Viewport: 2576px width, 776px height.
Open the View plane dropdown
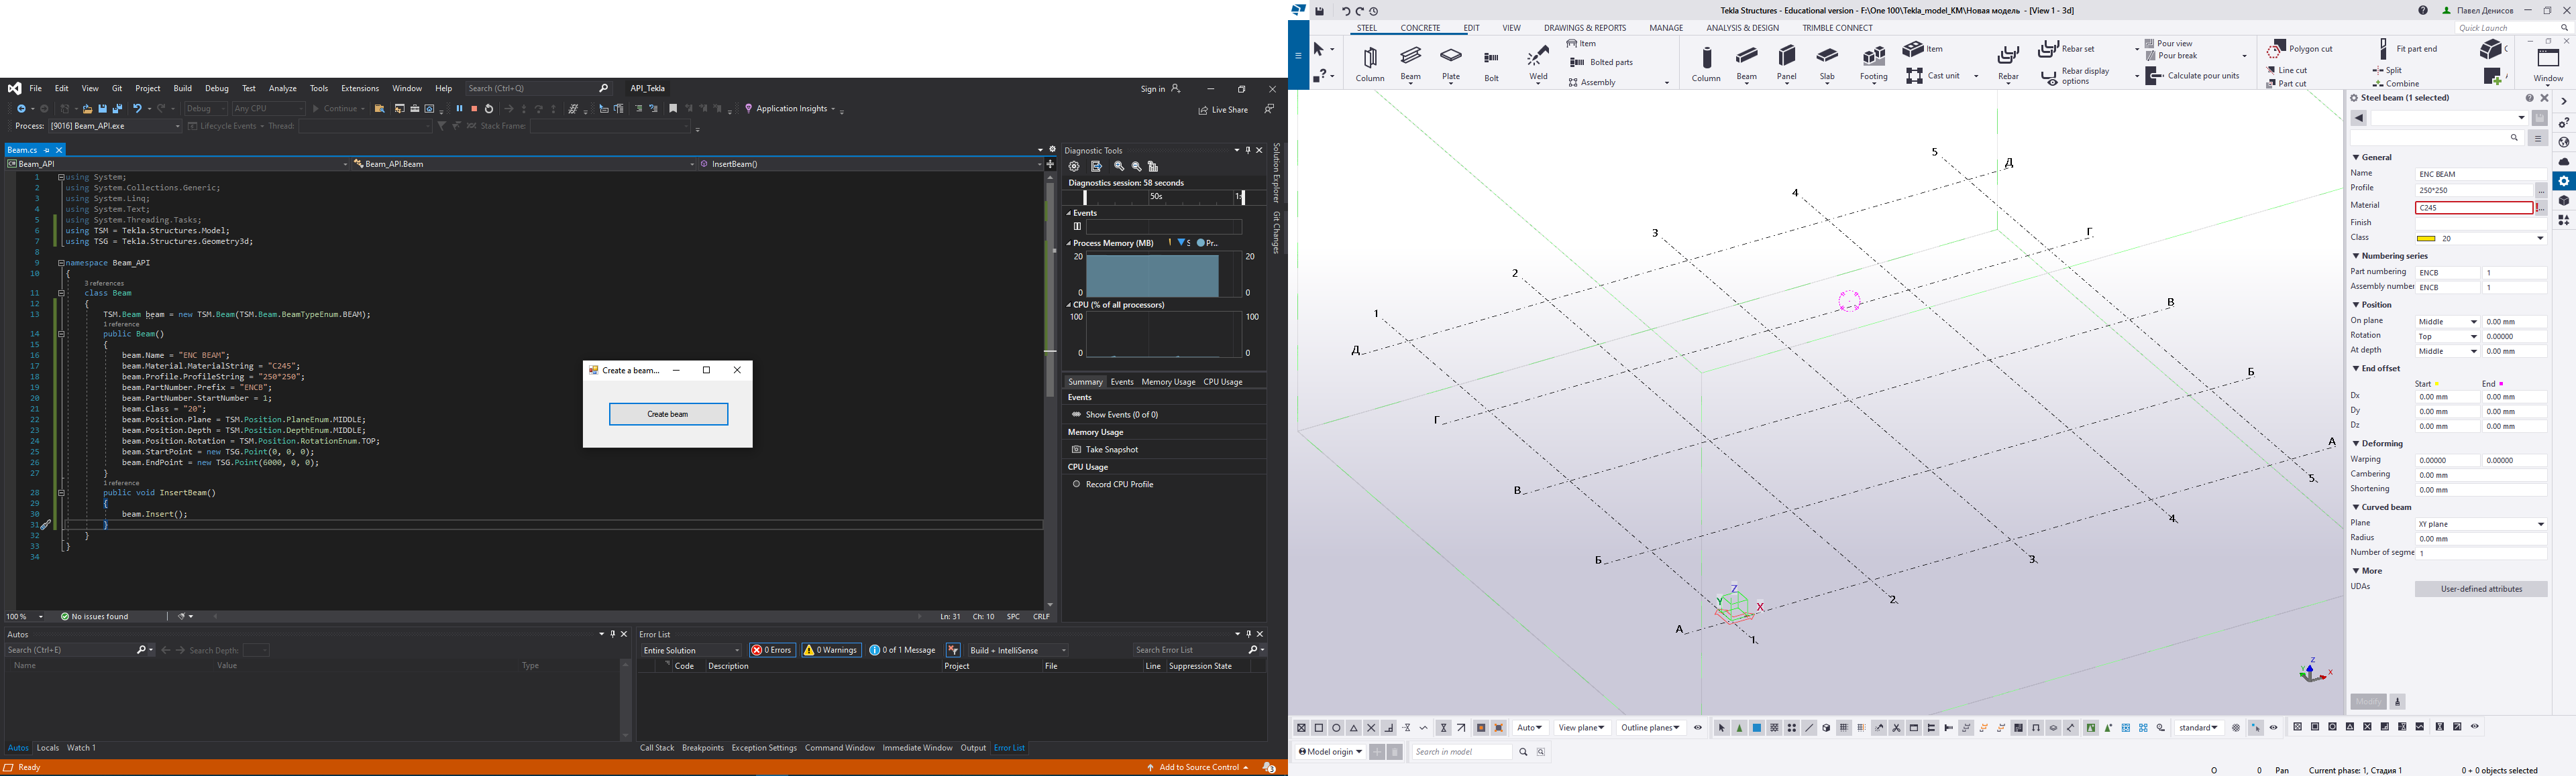point(1581,727)
